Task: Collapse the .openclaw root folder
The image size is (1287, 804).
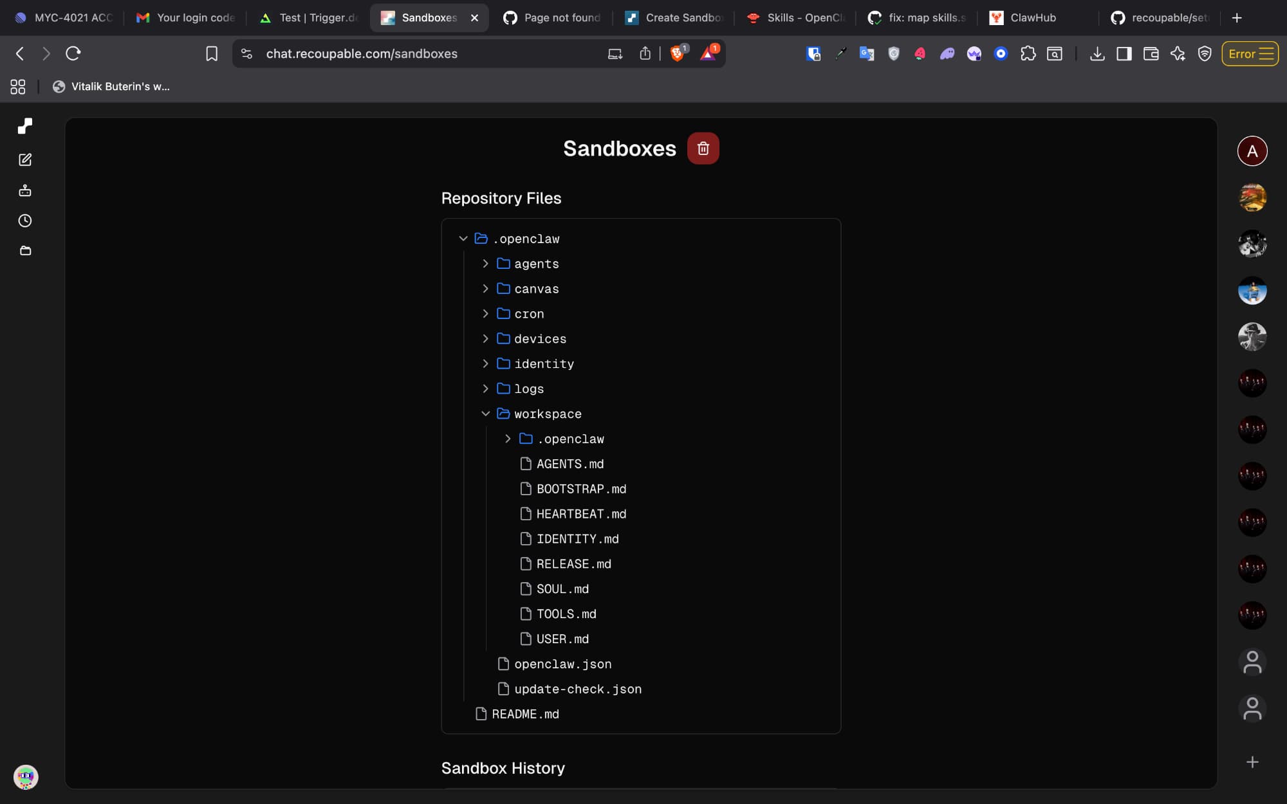Action: (463, 238)
